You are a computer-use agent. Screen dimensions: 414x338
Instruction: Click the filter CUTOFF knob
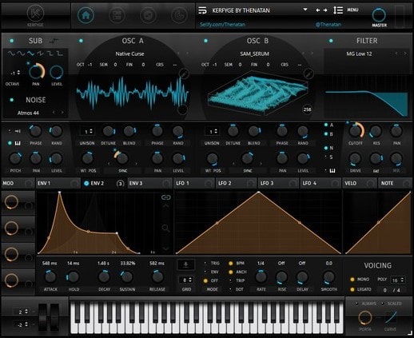356,131
